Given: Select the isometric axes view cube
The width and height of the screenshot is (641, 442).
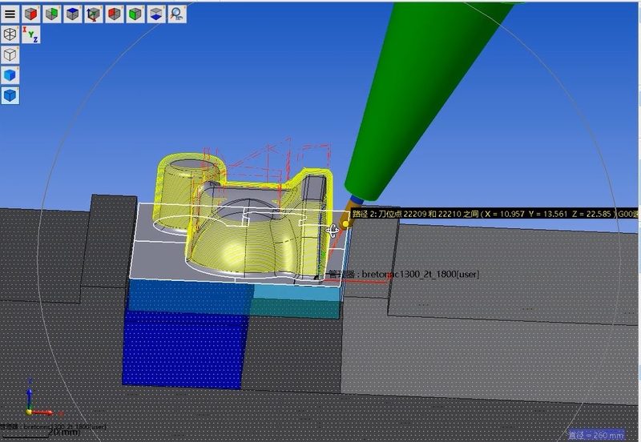Looking at the screenshot, I should coord(94,14).
